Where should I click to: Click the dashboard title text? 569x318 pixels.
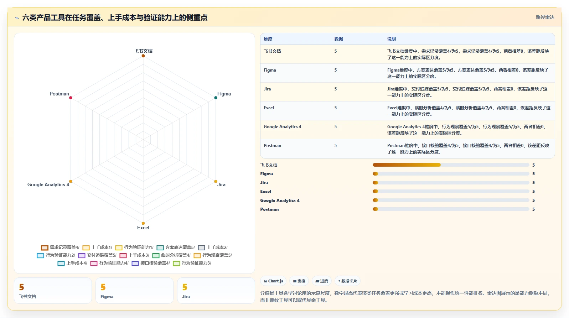115,18
